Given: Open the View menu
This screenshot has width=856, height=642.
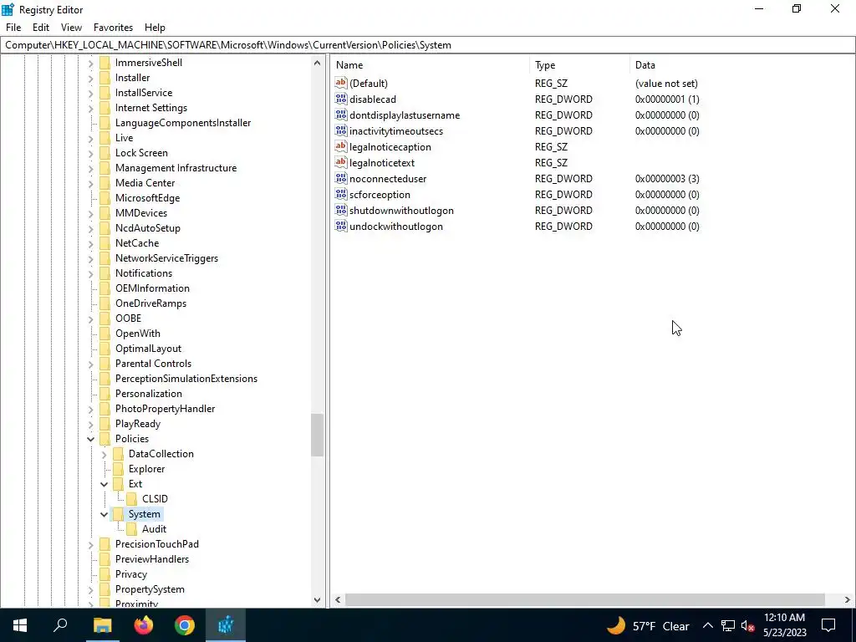Looking at the screenshot, I should [x=72, y=28].
